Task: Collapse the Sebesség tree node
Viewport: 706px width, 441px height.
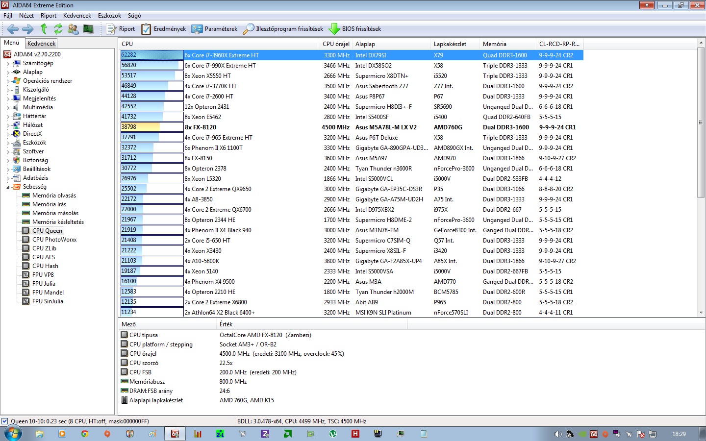Action: [8, 187]
